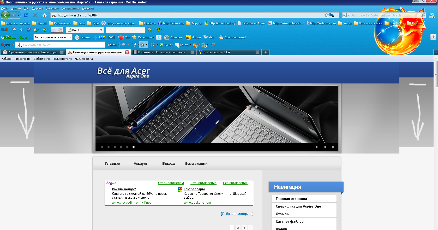This screenshot has width=438, height=230.
Task: Open the Хочешь нетбук? ad link
Action: [x=124, y=189]
